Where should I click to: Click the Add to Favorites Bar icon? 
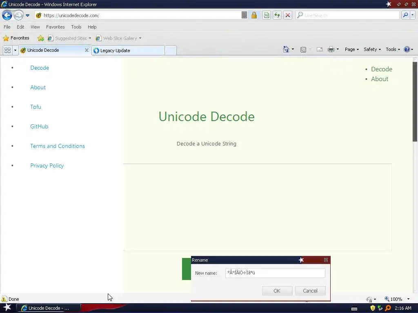click(x=41, y=38)
